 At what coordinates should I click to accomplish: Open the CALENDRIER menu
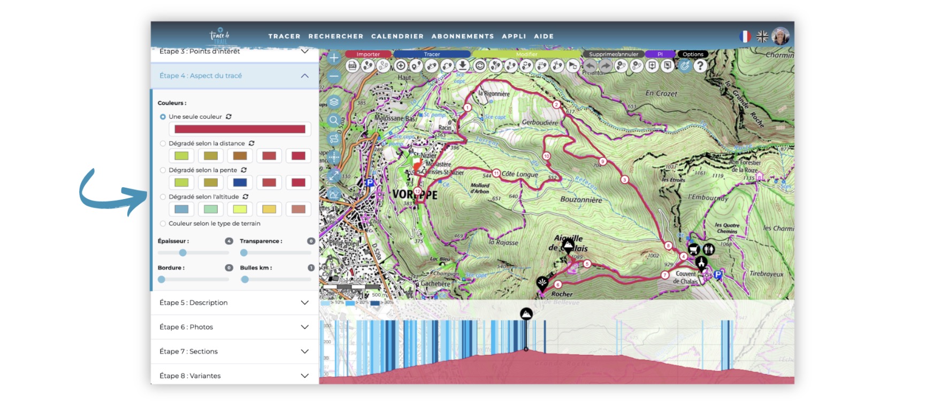coord(397,36)
